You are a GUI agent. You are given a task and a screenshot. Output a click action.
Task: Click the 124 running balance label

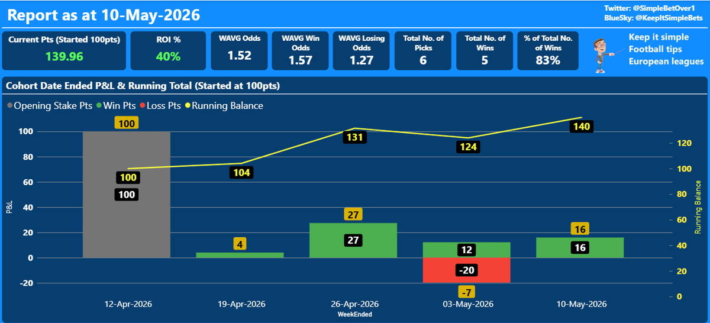(467, 147)
